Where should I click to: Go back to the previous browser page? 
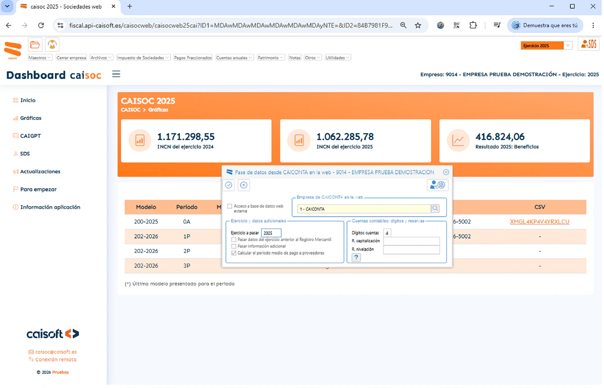pyautogui.click(x=9, y=26)
